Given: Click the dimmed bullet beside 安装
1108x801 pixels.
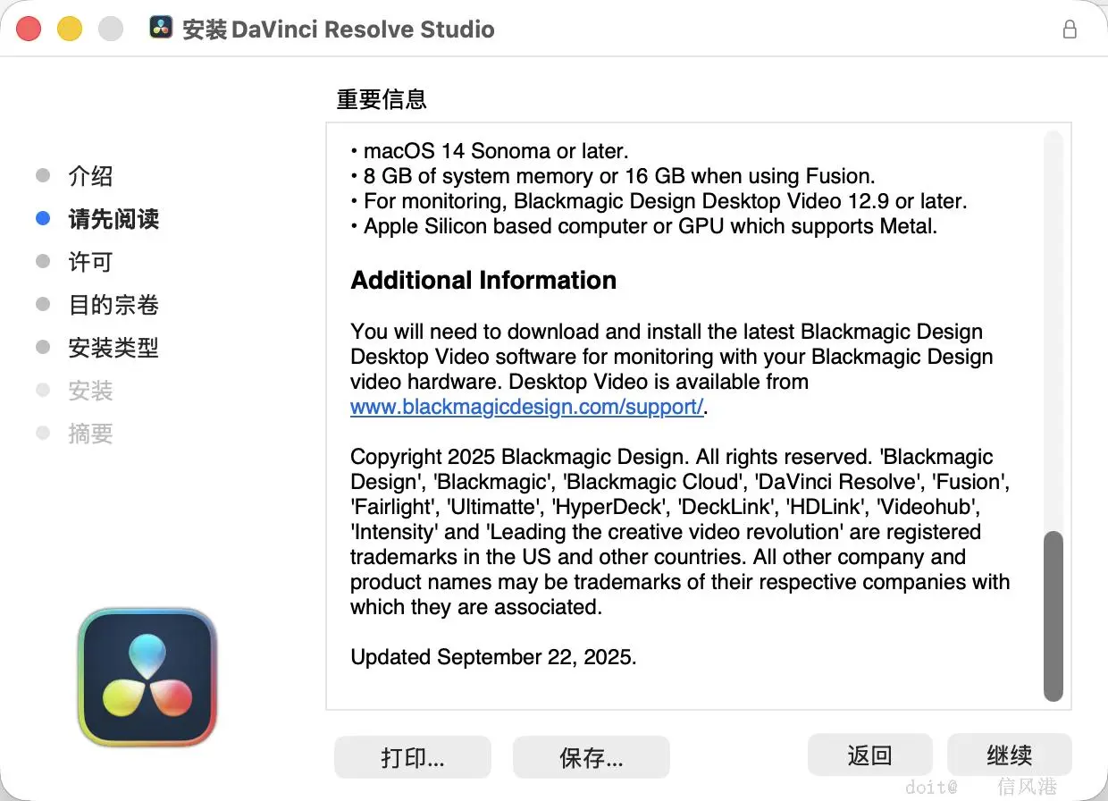Looking at the screenshot, I should pos(43,391).
